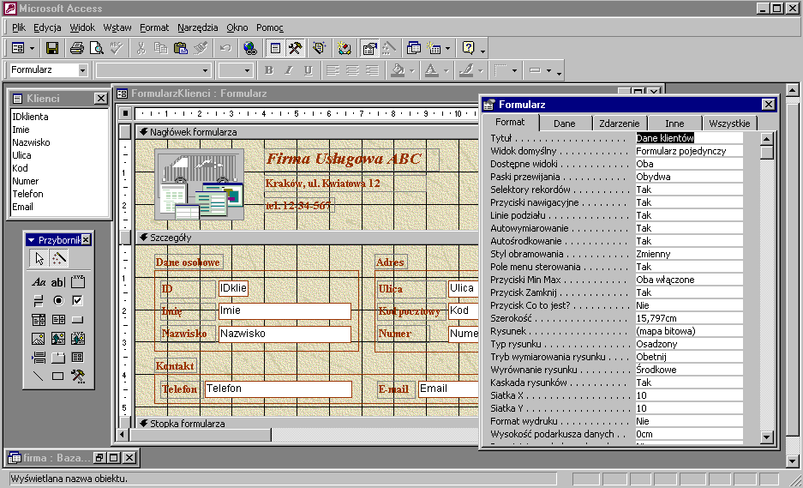803x488 pixels.
Task: Open the Przybornik toolbox title menu arrow
Action: (31, 240)
